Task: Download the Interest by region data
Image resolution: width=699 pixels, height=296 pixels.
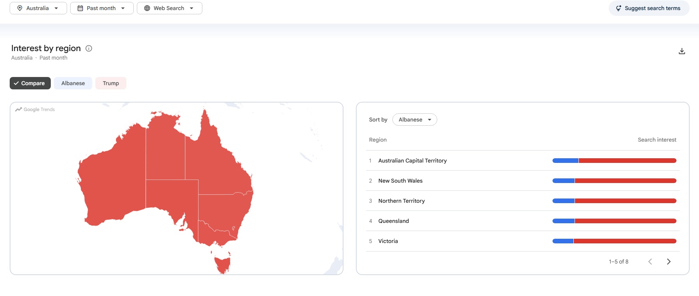Action: (682, 51)
